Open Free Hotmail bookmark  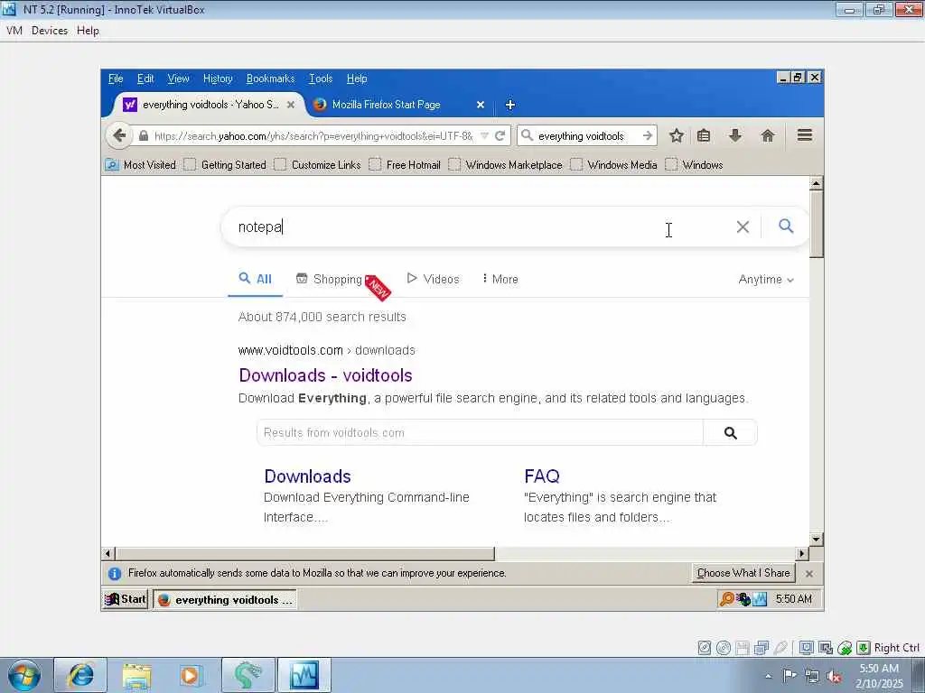(406, 165)
